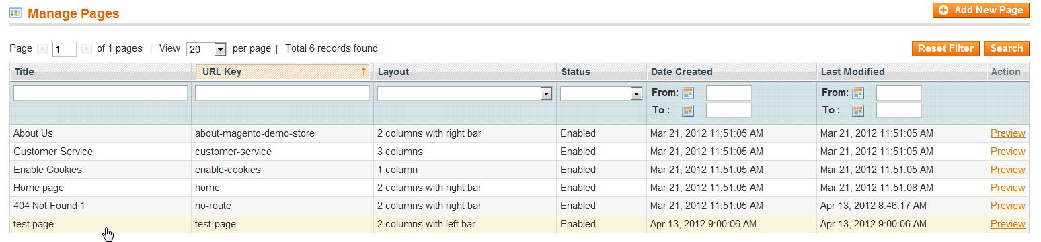
Task: Open the Enable Cookies row title
Action: point(48,170)
